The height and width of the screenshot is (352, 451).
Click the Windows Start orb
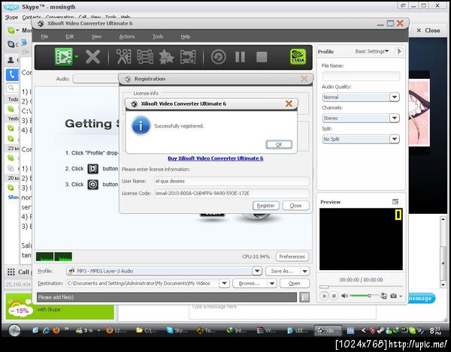coord(14,330)
